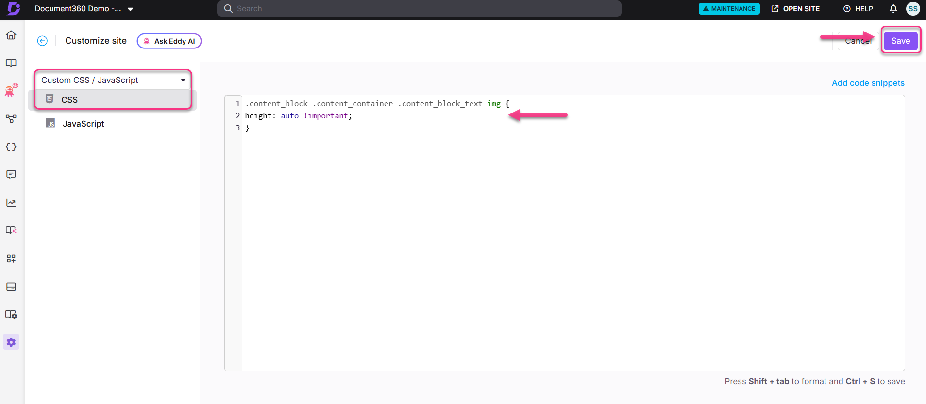
Task: Click the Open Site link
Action: 795,9
